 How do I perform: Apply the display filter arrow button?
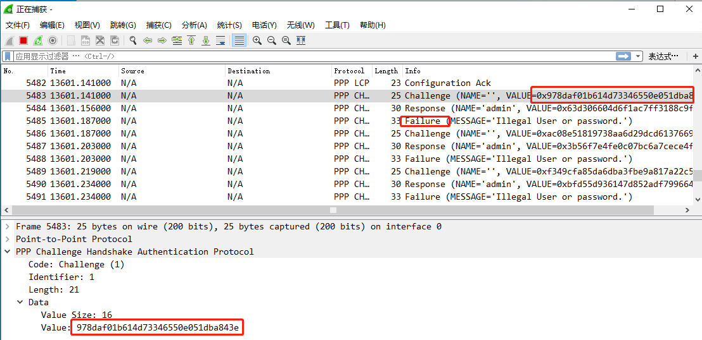click(623, 56)
